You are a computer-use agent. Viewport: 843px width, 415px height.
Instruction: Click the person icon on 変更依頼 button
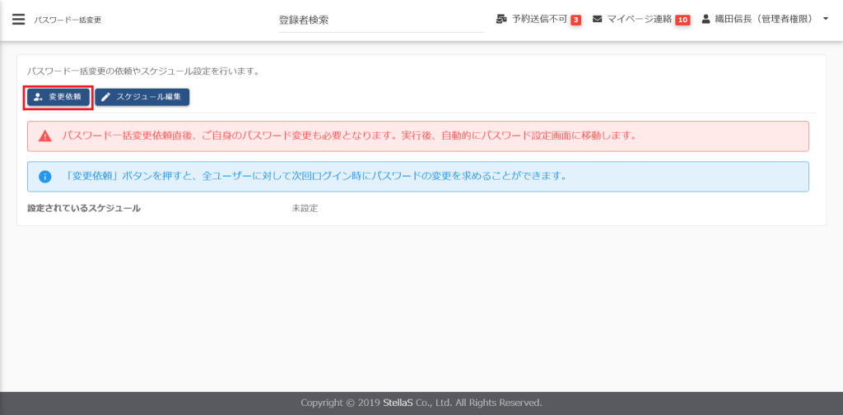38,97
